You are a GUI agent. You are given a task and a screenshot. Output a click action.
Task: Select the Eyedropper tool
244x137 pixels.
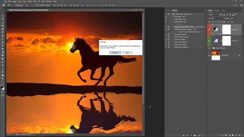click(x=3, y=32)
